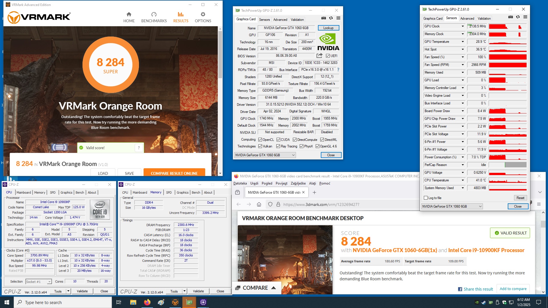Click the Bus Interface question mark in GPU-Z
The height and width of the screenshot is (308, 548).
point(338,70)
